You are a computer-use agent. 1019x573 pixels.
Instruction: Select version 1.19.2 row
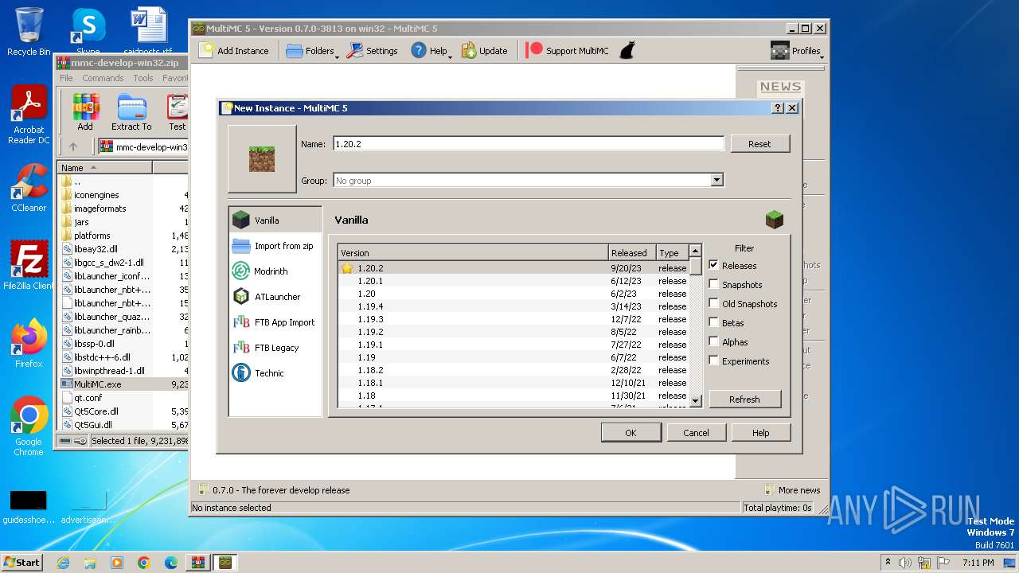(513, 332)
